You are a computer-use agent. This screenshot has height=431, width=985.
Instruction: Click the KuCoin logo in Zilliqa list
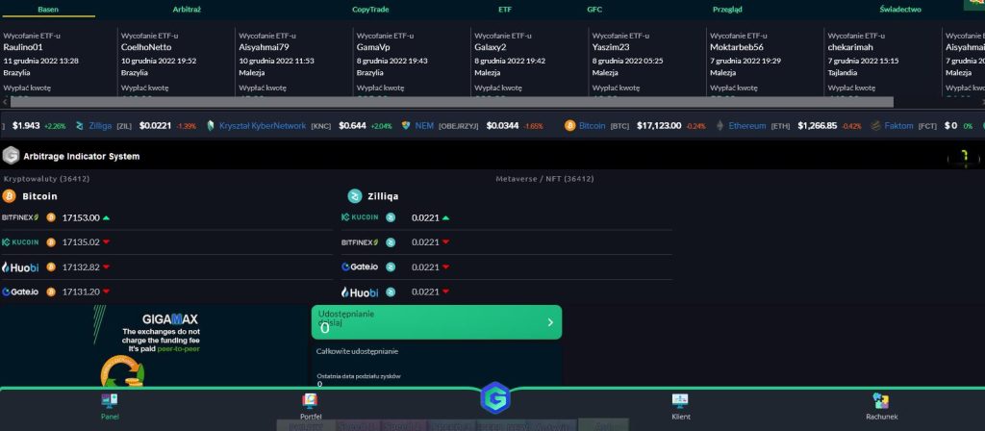click(360, 217)
